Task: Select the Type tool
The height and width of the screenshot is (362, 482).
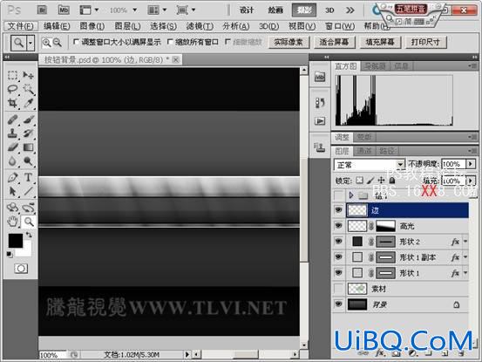Action: pyautogui.click(x=28, y=177)
